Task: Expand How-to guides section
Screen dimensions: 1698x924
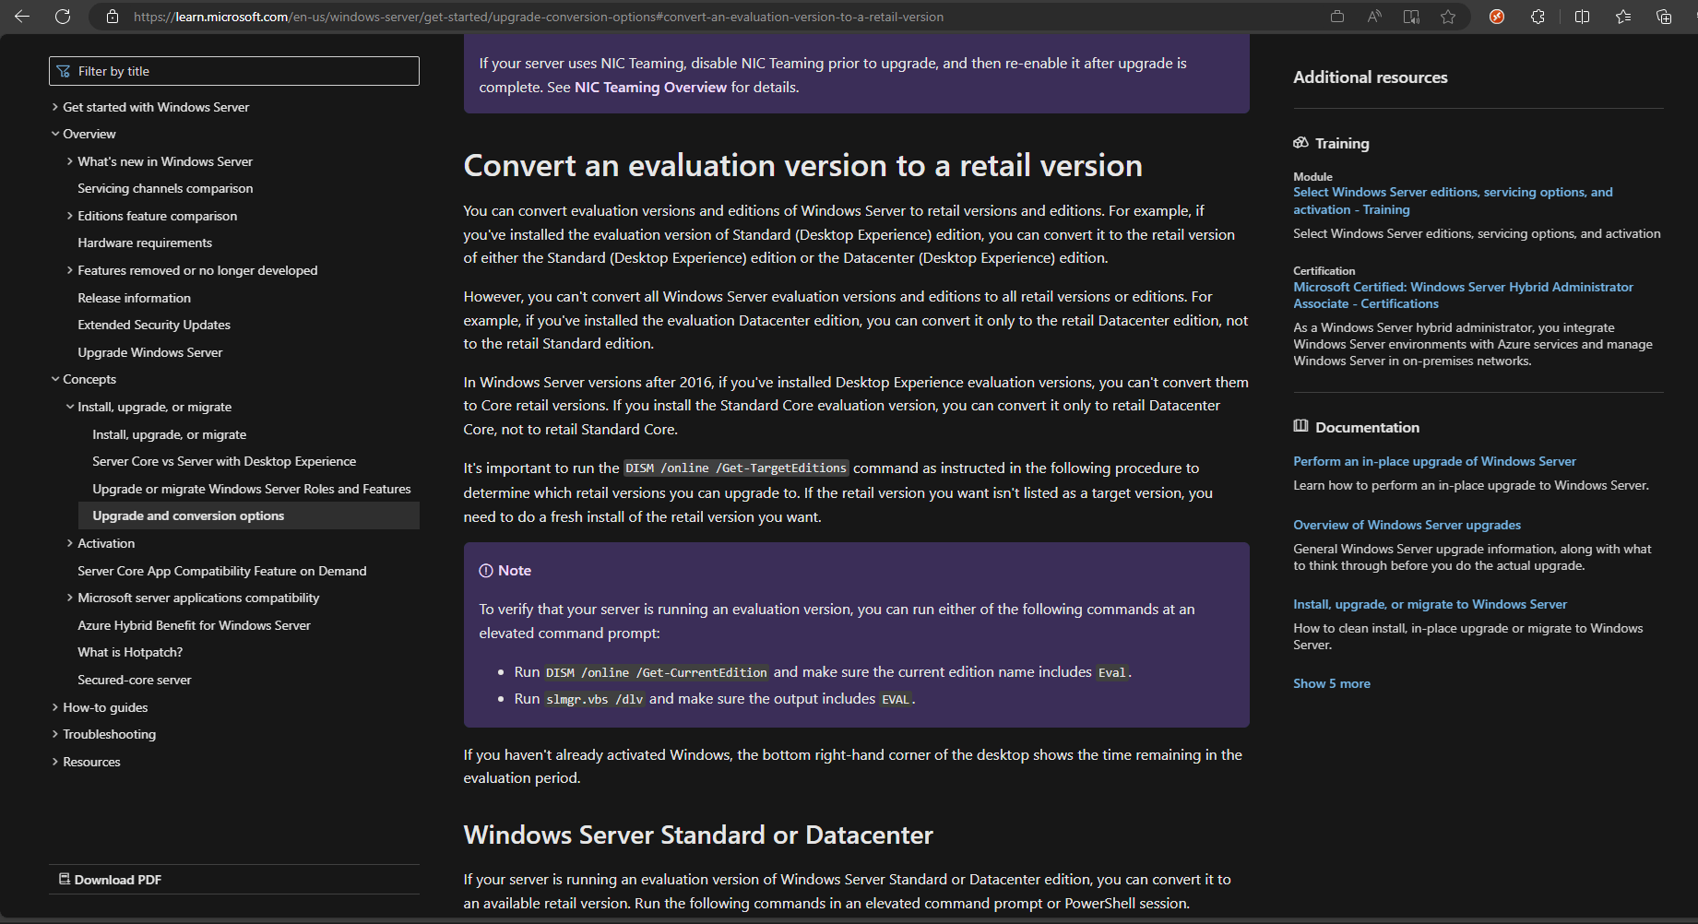Action: click(x=55, y=707)
